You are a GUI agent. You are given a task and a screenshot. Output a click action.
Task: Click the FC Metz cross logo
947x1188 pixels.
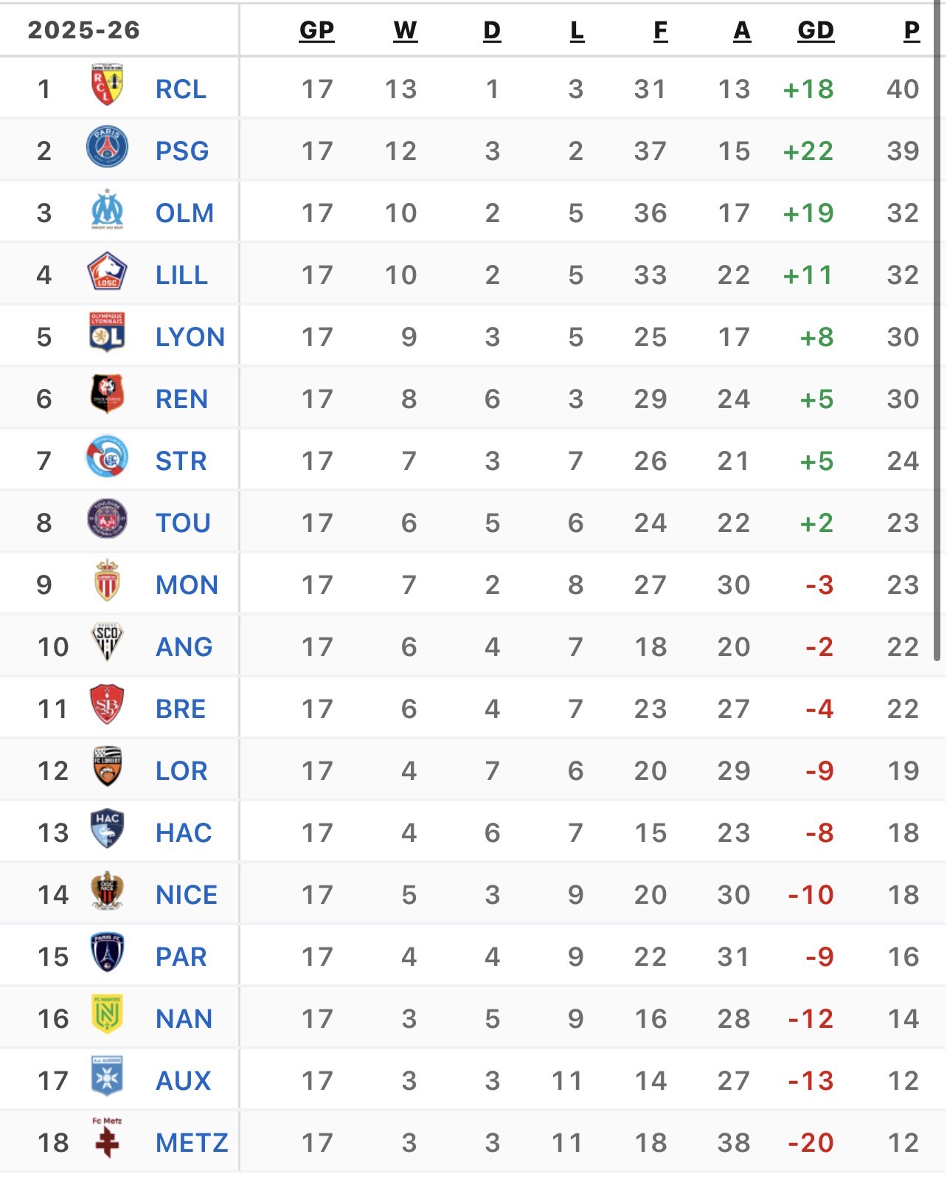coord(107,1139)
